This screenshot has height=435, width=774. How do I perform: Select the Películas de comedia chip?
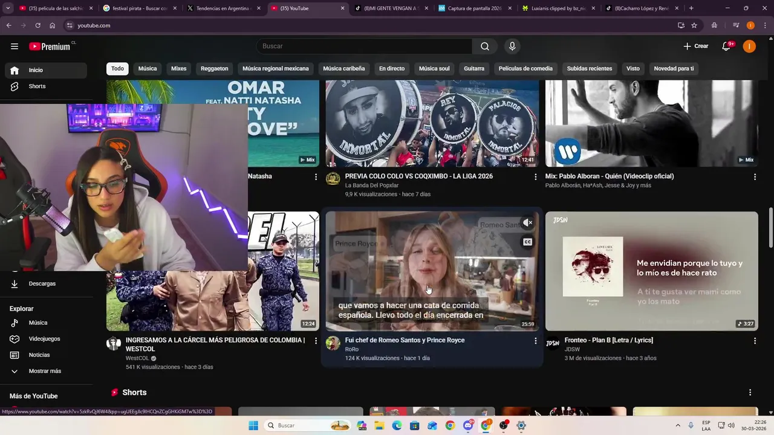coord(525,69)
